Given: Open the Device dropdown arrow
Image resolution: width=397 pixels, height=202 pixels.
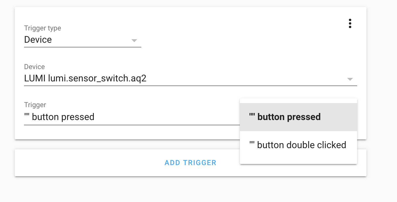Looking at the screenshot, I should point(350,79).
